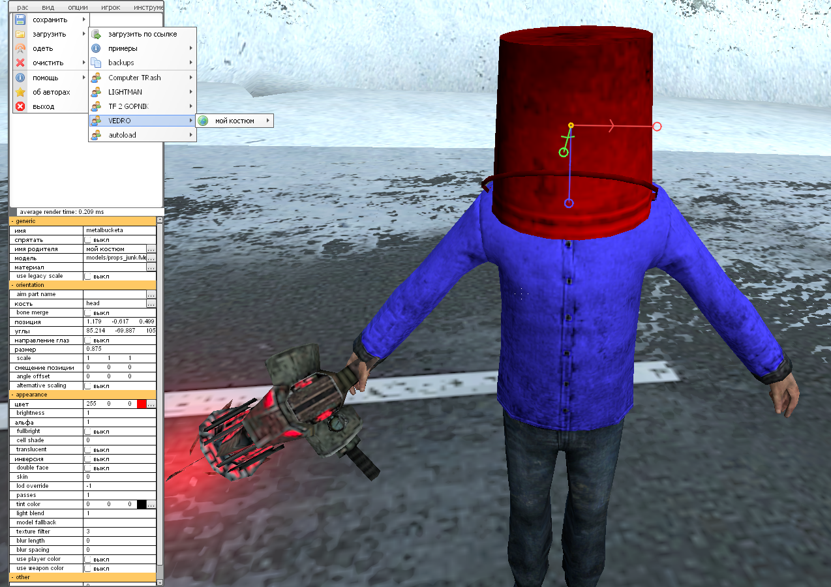
Task: Click the folder icon beside загрузить
Action: 20,34
